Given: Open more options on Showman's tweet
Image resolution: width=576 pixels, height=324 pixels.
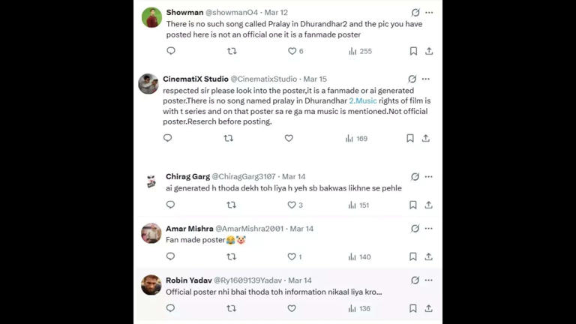Looking at the screenshot, I should click(429, 13).
